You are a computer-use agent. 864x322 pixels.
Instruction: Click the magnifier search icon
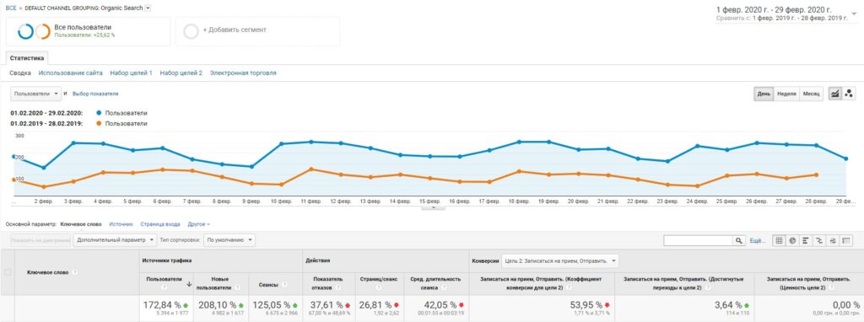(x=739, y=240)
